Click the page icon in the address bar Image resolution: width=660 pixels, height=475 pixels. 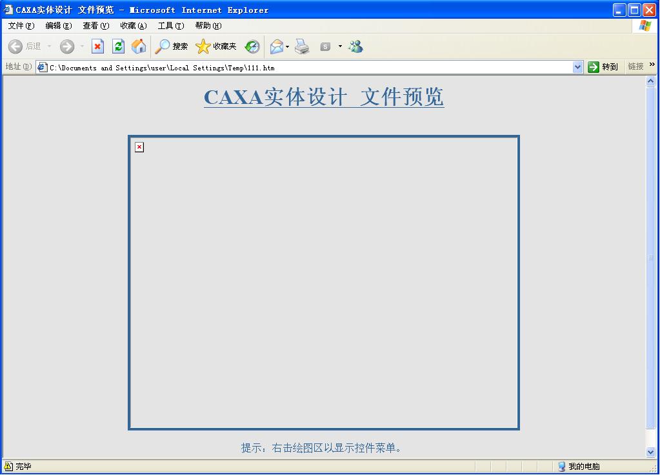point(42,67)
